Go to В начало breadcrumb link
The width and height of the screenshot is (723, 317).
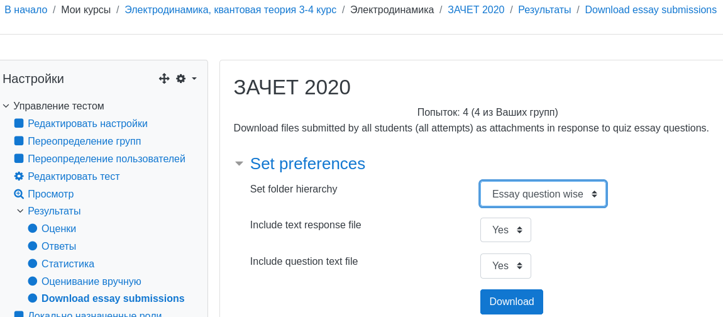click(x=26, y=10)
